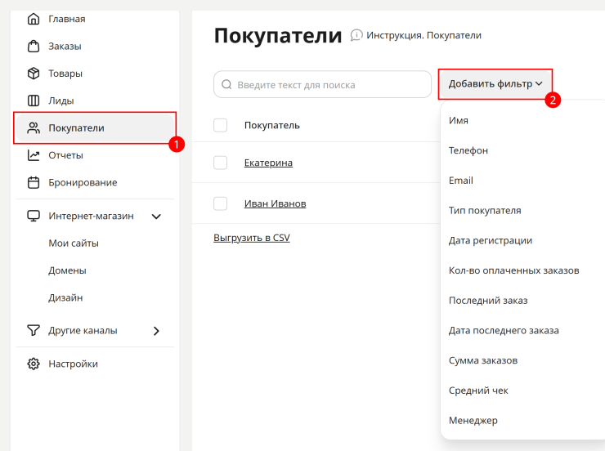Image resolution: width=605 pixels, height=451 pixels.
Task: Choose the Последний заказ filter option
Action: click(488, 301)
